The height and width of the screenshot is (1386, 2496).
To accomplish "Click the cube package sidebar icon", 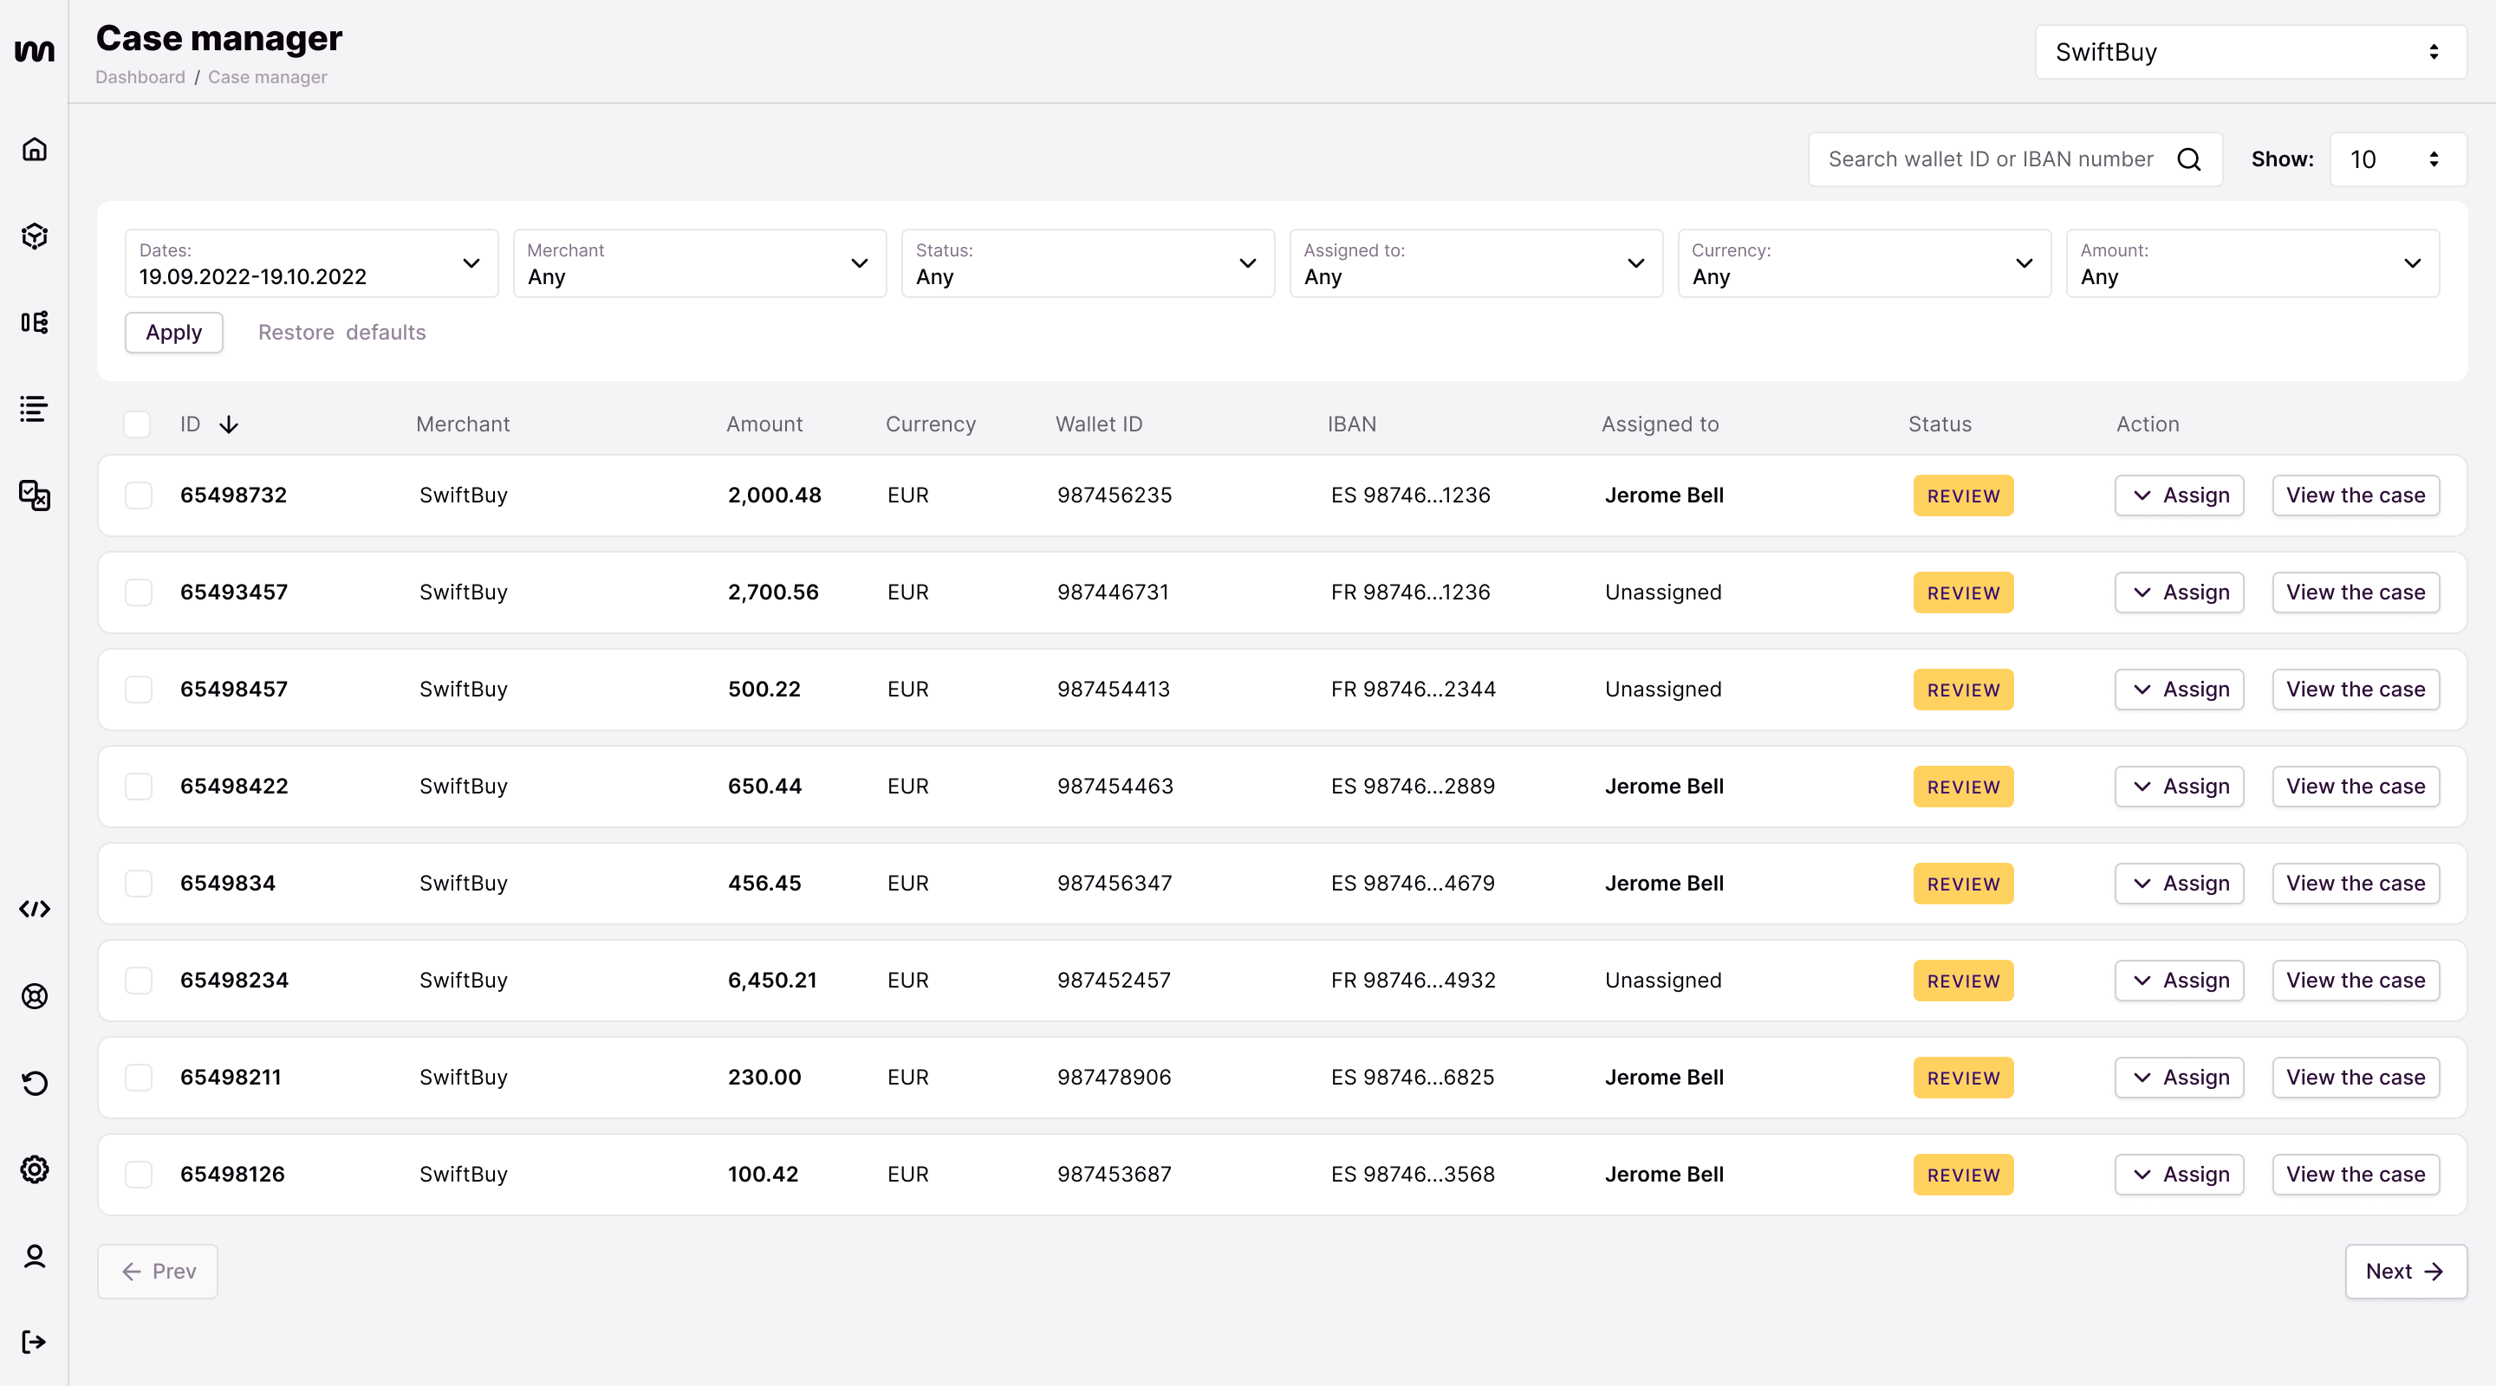I will click(35, 236).
